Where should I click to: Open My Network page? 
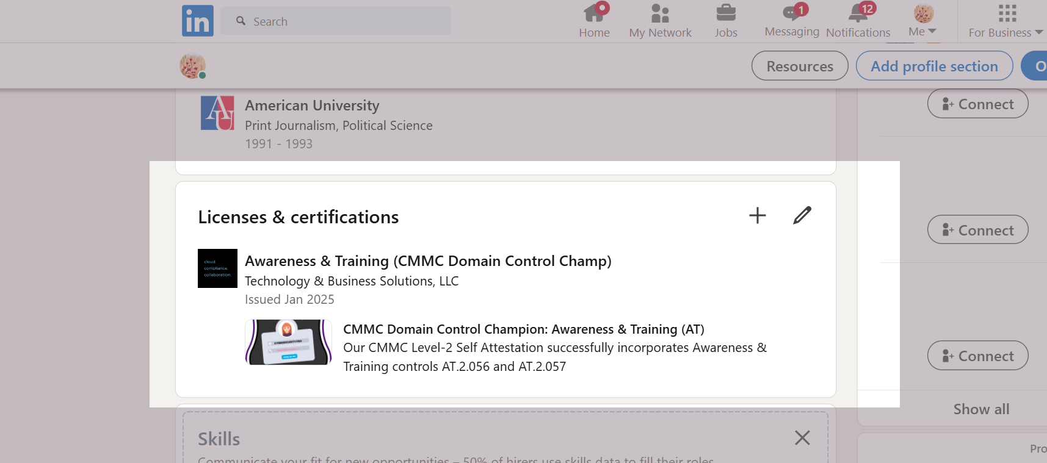click(x=660, y=21)
